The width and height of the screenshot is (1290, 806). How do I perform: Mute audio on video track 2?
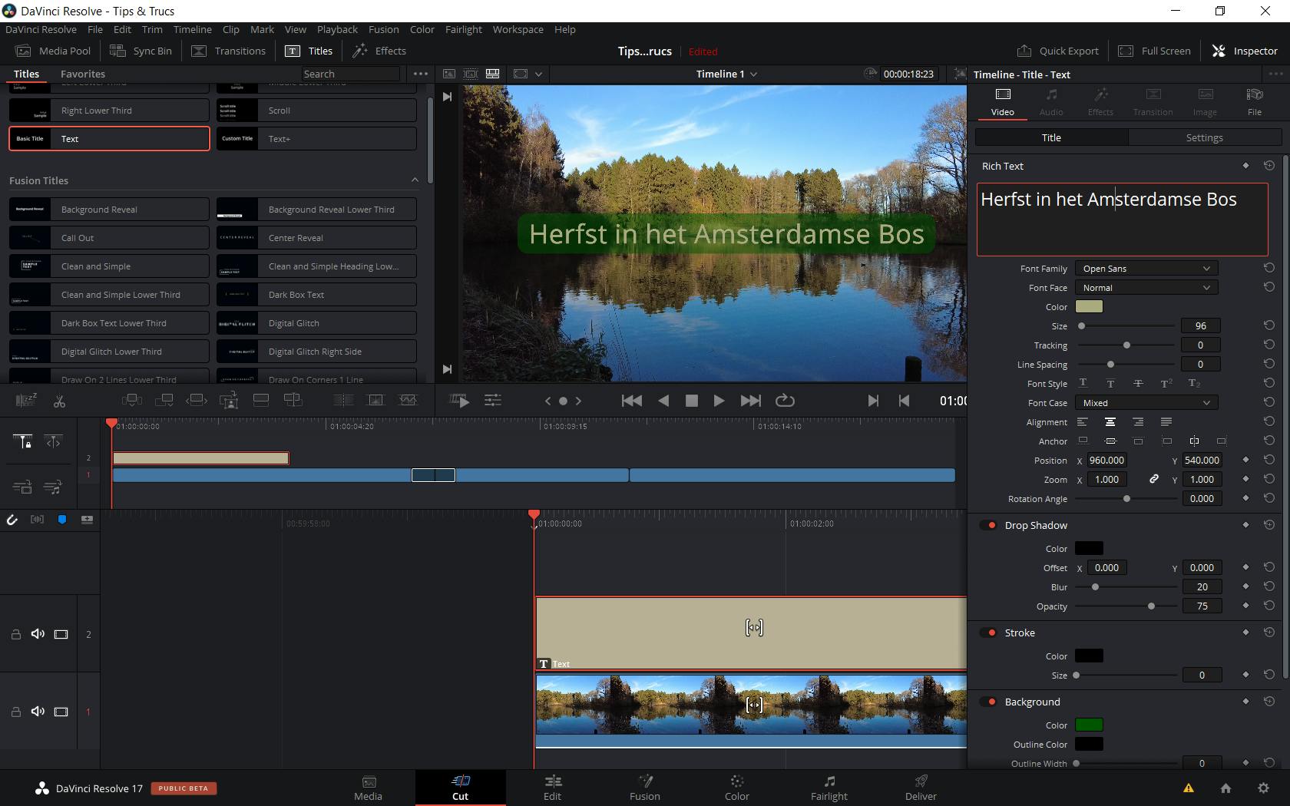38,634
